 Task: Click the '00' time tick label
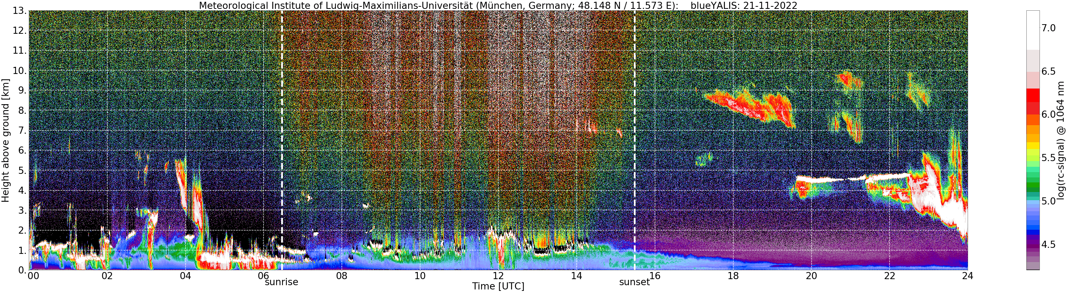pos(33,276)
